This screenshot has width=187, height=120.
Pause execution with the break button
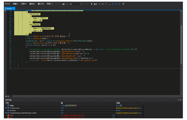coord(99,4)
